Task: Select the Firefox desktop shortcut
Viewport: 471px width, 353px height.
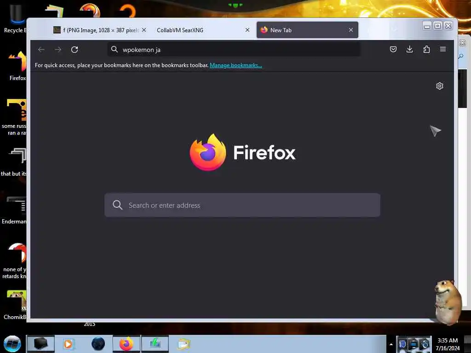Action: pos(17,66)
